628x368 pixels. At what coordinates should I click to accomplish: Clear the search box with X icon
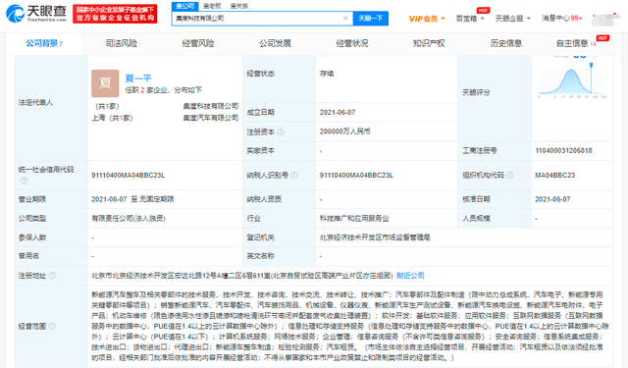click(345, 18)
